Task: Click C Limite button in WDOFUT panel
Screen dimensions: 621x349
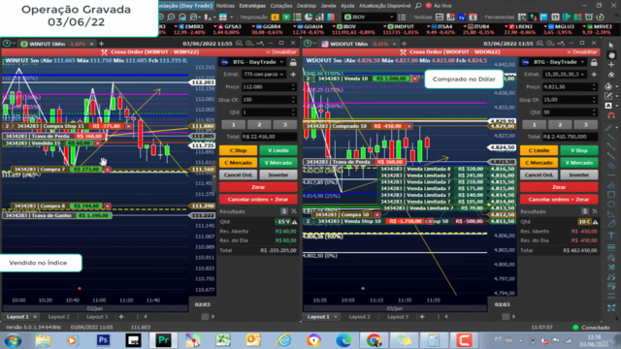Action: point(539,150)
